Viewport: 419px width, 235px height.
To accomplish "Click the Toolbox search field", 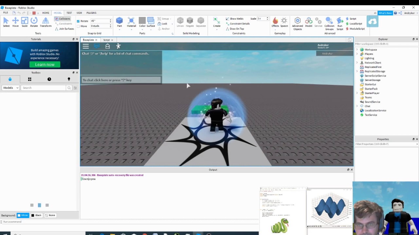I will pyautogui.click(x=44, y=88).
